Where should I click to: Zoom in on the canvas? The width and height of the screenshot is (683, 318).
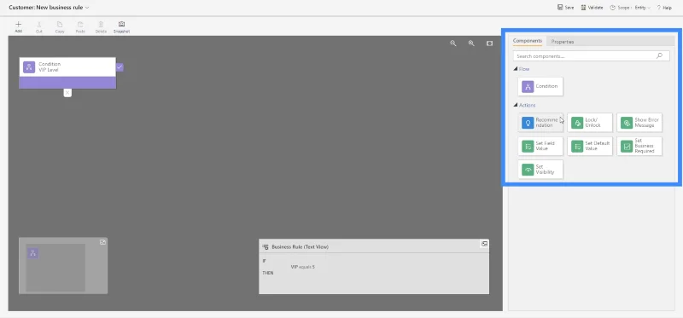[471, 43]
